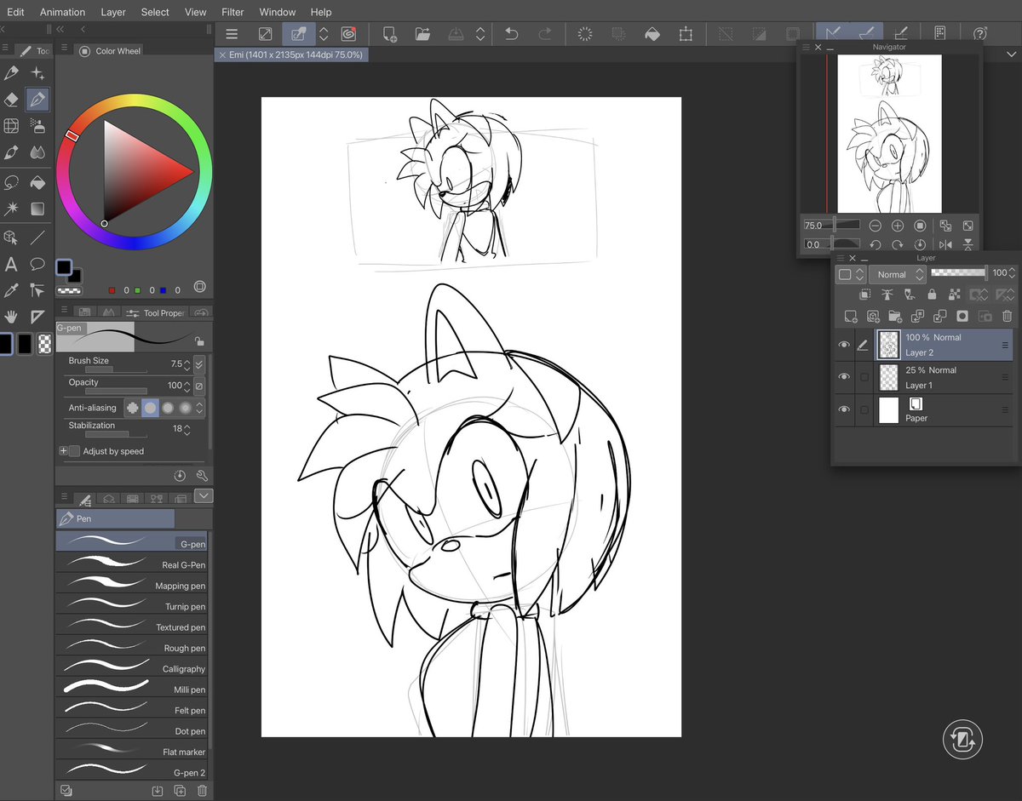Click the Open file folder icon

coord(422,34)
